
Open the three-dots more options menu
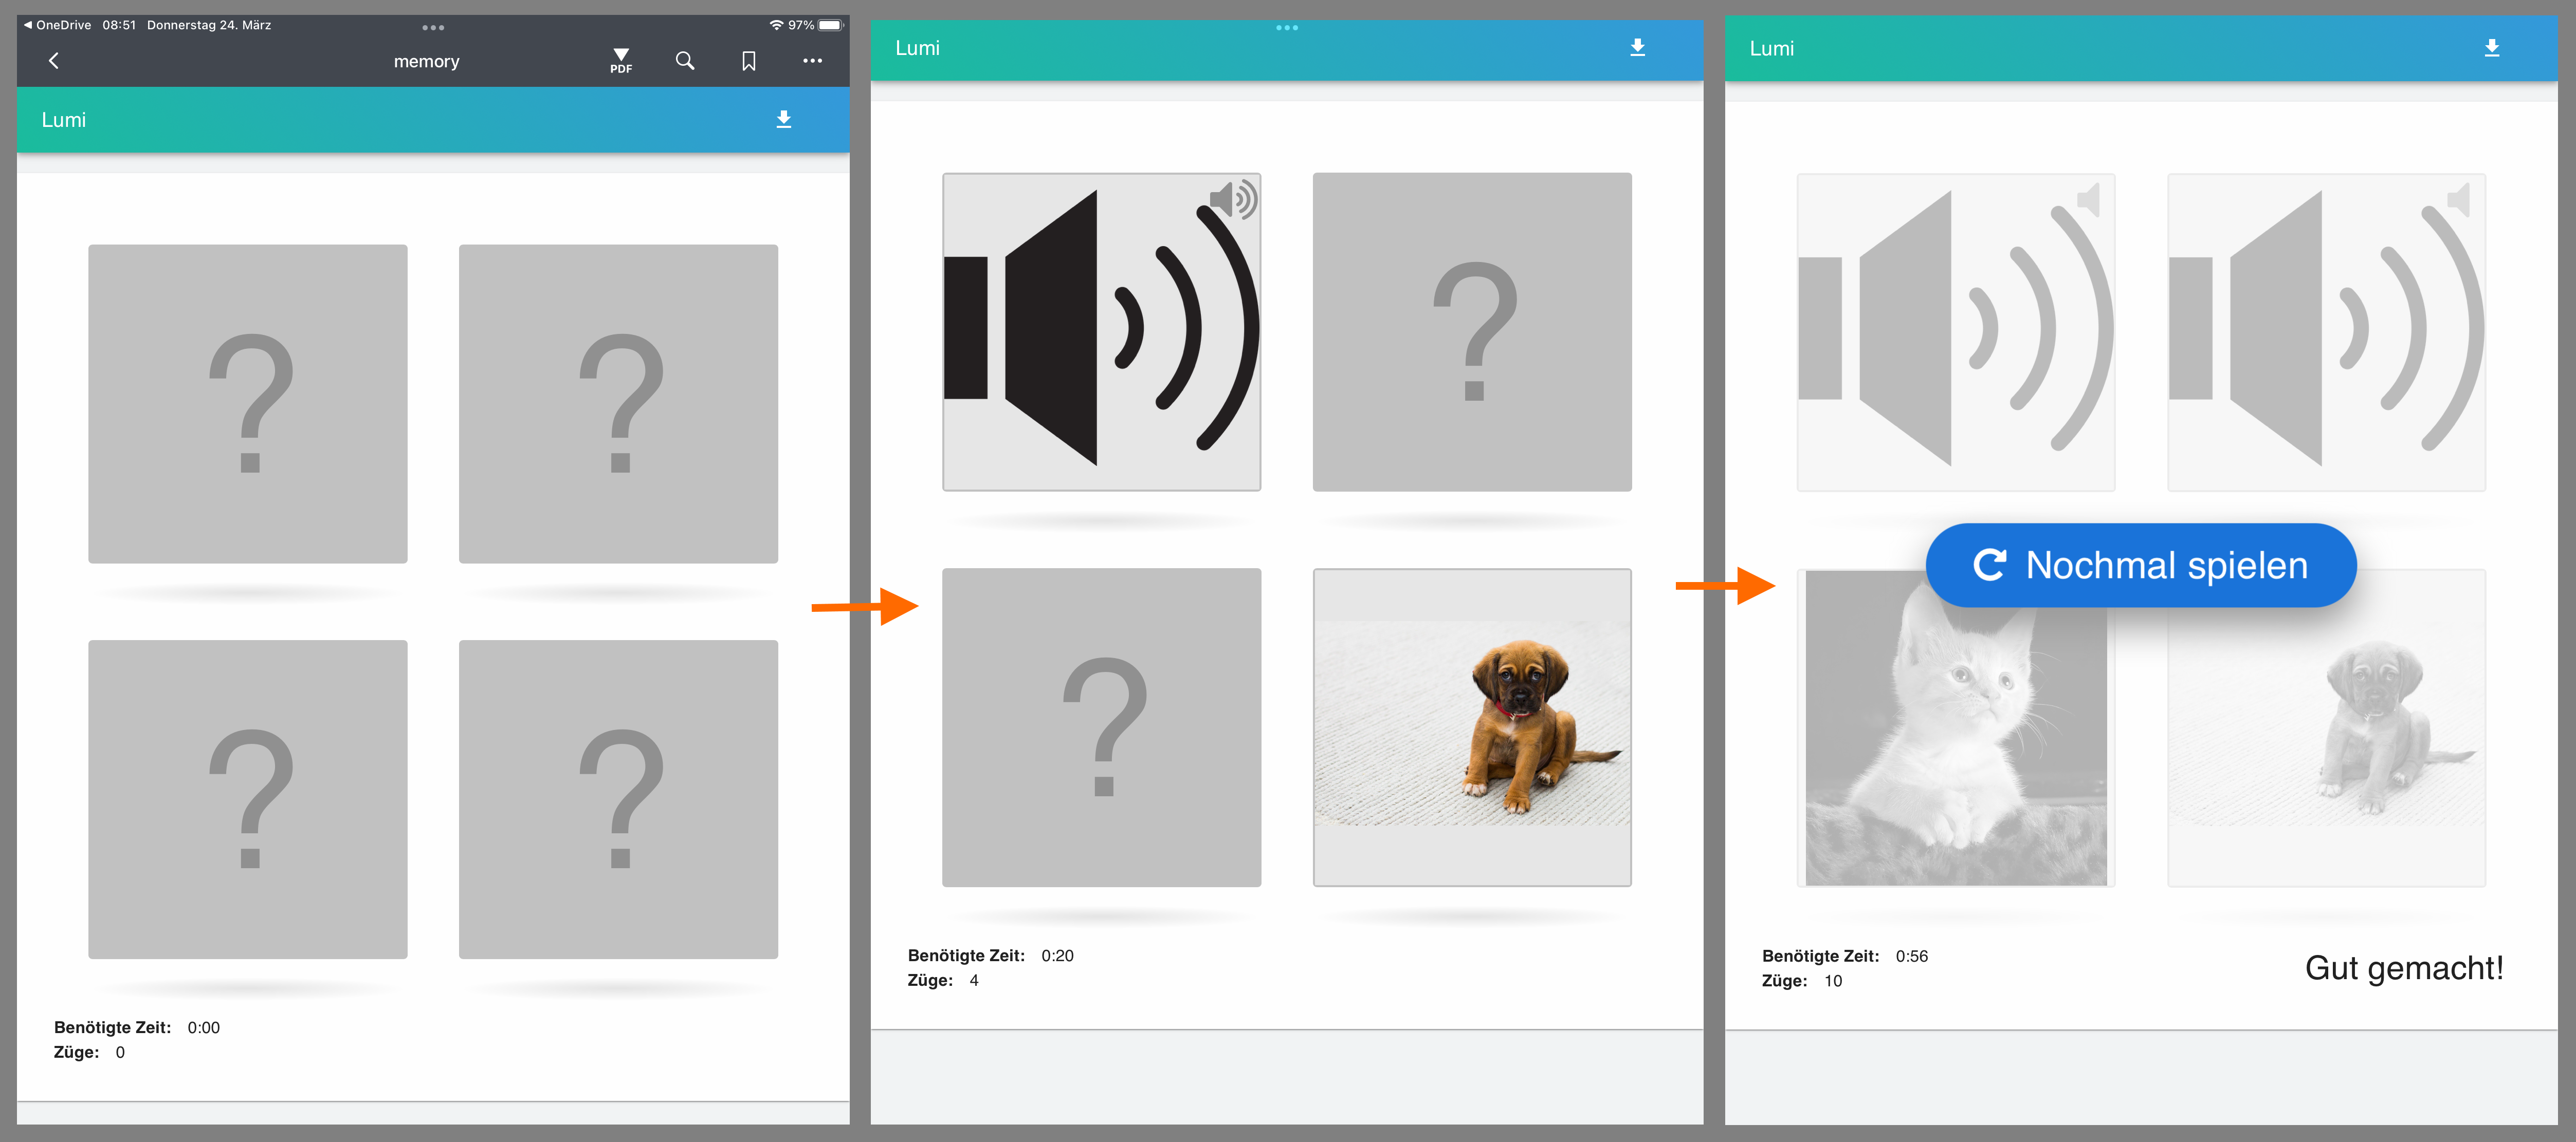812,61
